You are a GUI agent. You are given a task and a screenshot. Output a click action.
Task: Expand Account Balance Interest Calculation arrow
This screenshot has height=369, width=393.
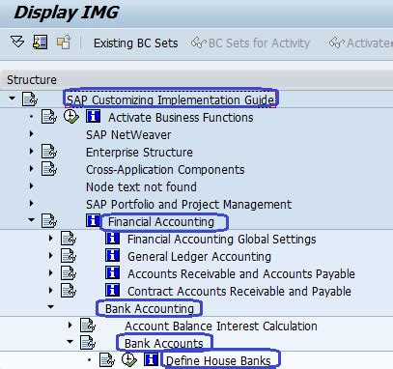(x=70, y=325)
